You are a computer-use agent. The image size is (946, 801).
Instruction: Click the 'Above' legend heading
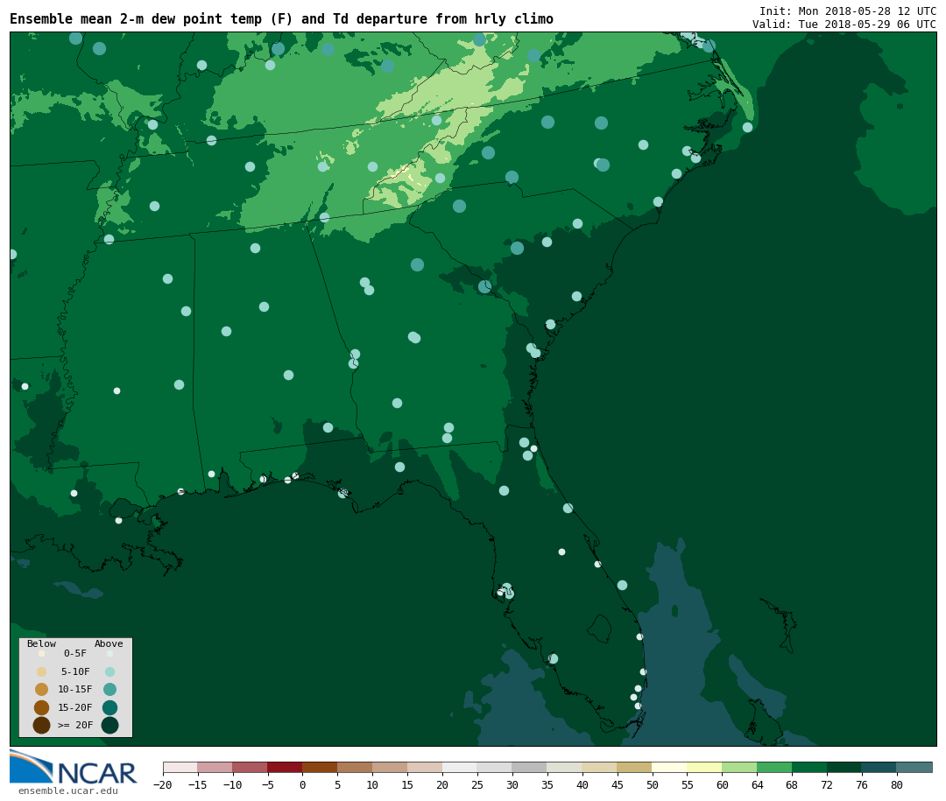(109, 643)
